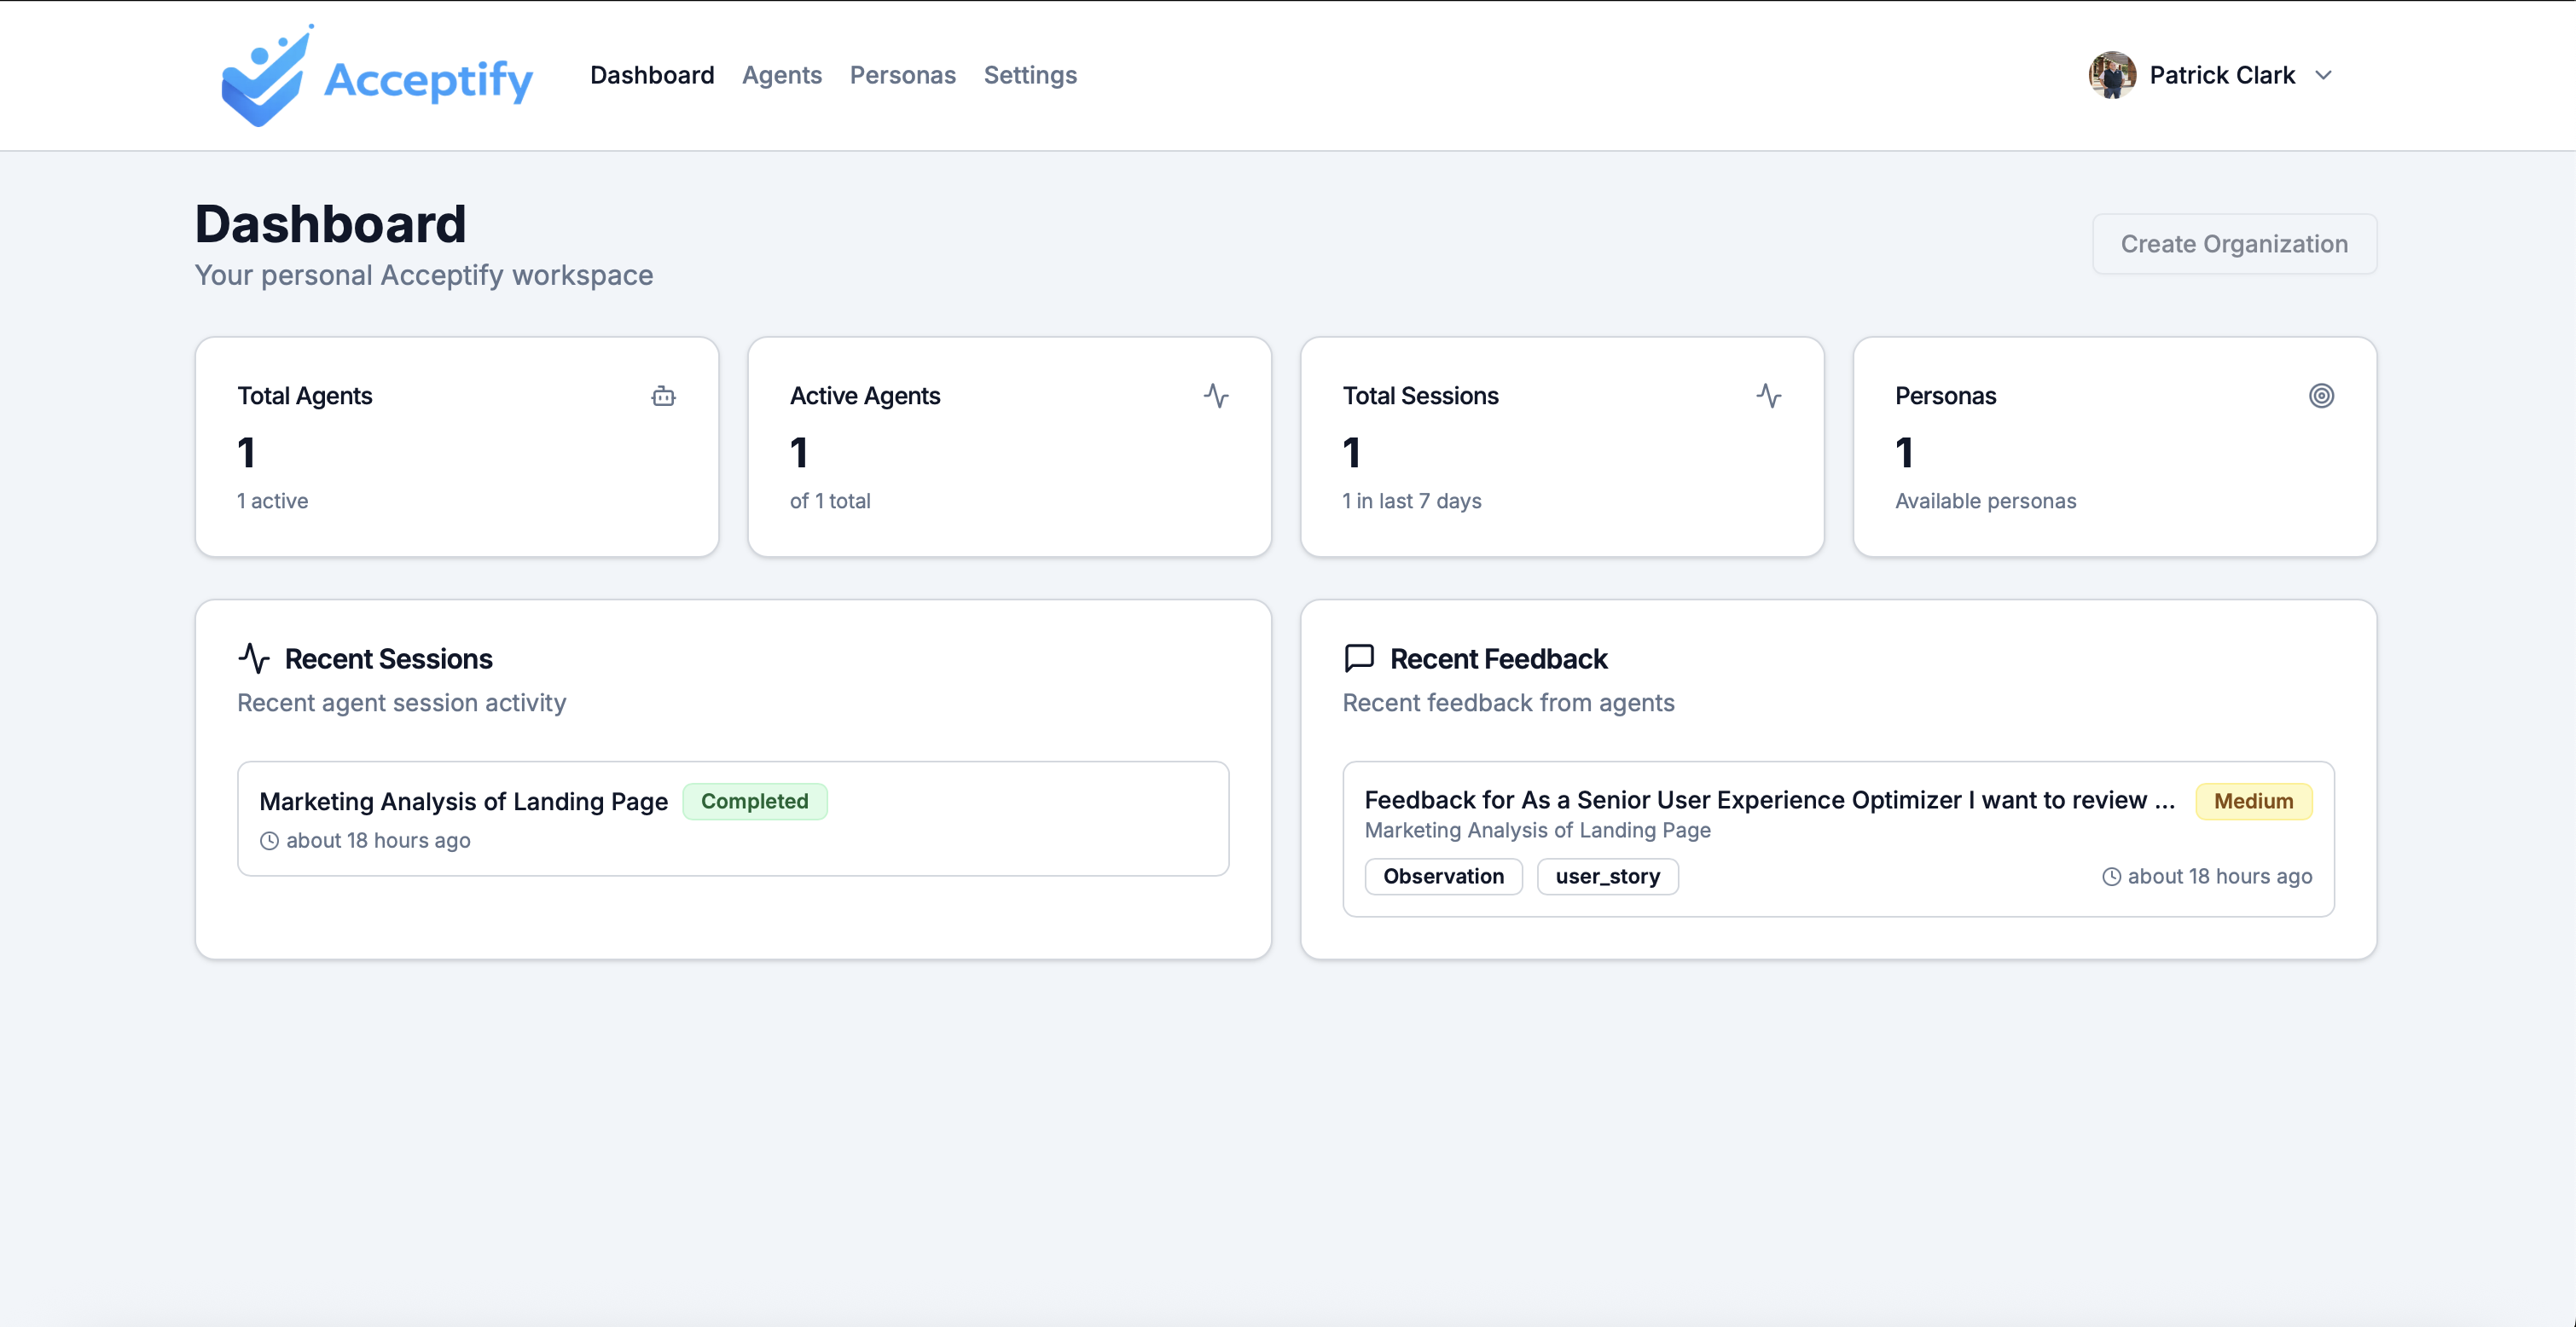Select the Dashboard nav item
This screenshot has width=2576, height=1327.
[652, 75]
